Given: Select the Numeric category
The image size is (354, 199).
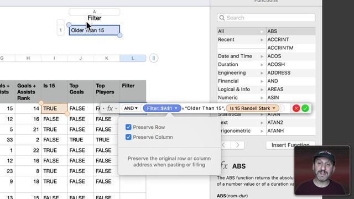Looking at the screenshot, I should click(241, 98).
